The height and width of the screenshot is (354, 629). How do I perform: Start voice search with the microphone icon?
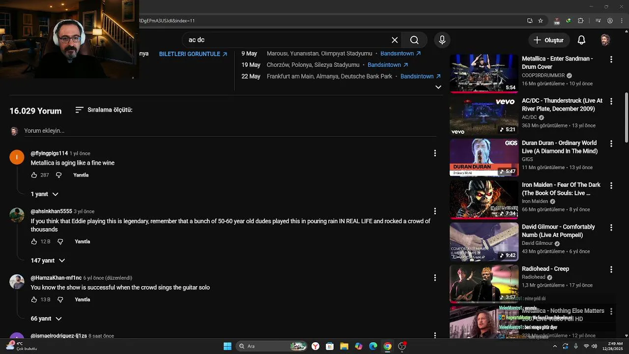click(x=442, y=40)
